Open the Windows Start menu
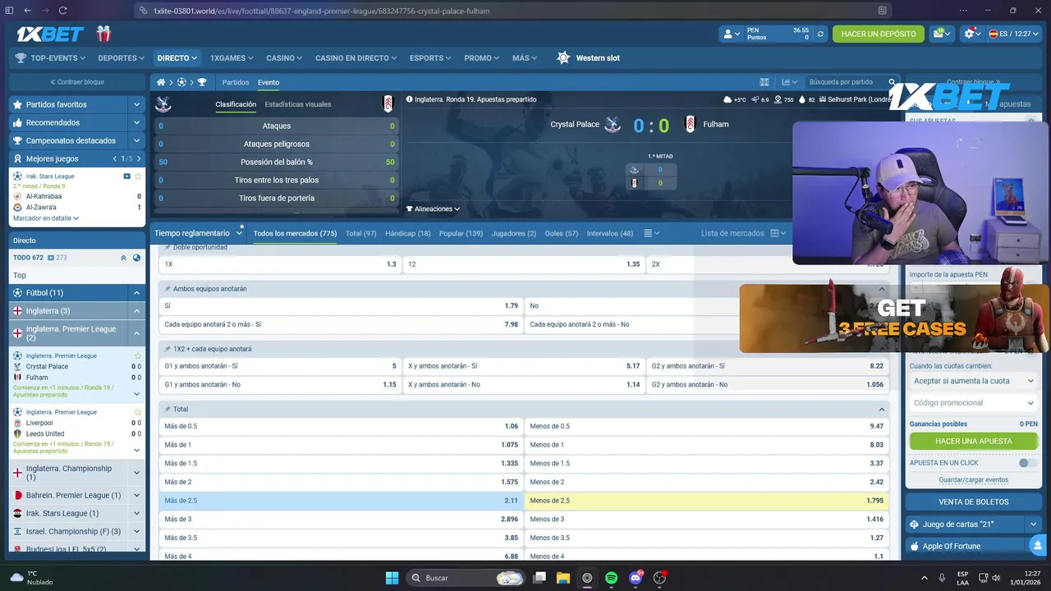This screenshot has height=591, width=1051. [x=392, y=578]
